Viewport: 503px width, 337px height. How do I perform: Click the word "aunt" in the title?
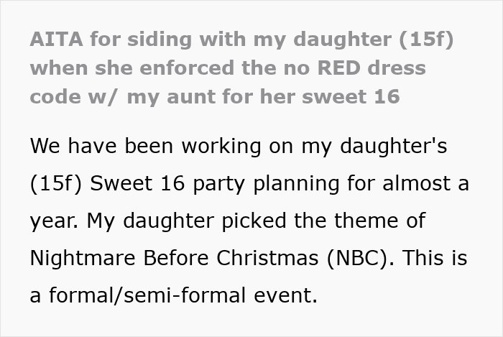point(192,97)
